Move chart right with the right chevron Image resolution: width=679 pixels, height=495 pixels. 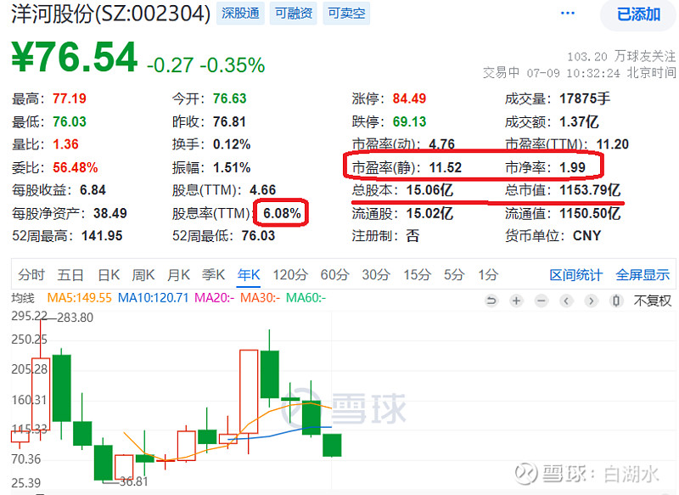[591, 301]
